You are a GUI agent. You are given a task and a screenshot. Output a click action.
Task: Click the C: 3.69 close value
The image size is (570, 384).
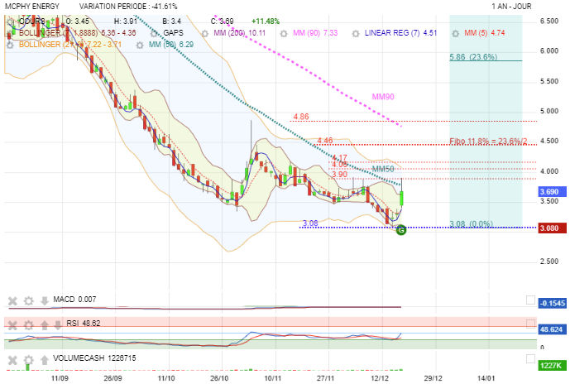222,21
